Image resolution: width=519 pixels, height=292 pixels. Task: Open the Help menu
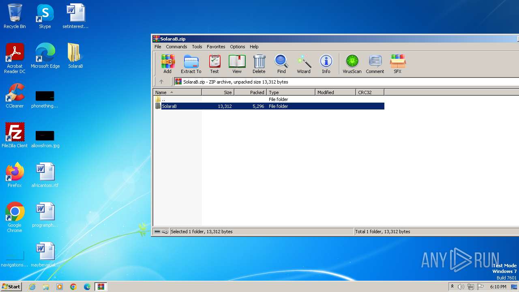(x=254, y=47)
